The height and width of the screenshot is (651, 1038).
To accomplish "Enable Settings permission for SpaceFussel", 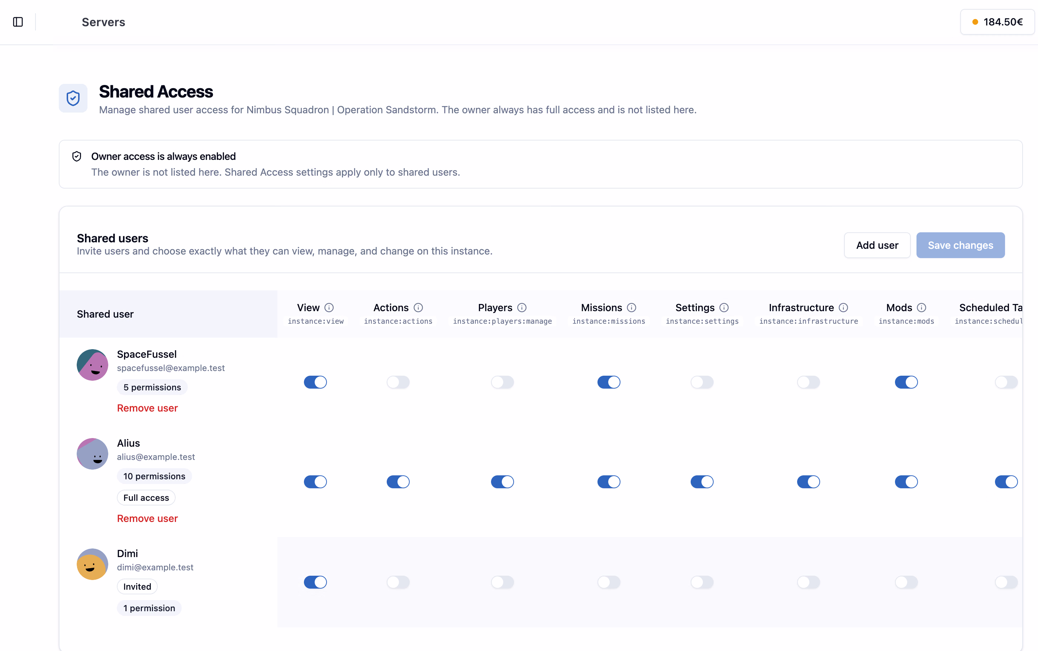I will (702, 382).
